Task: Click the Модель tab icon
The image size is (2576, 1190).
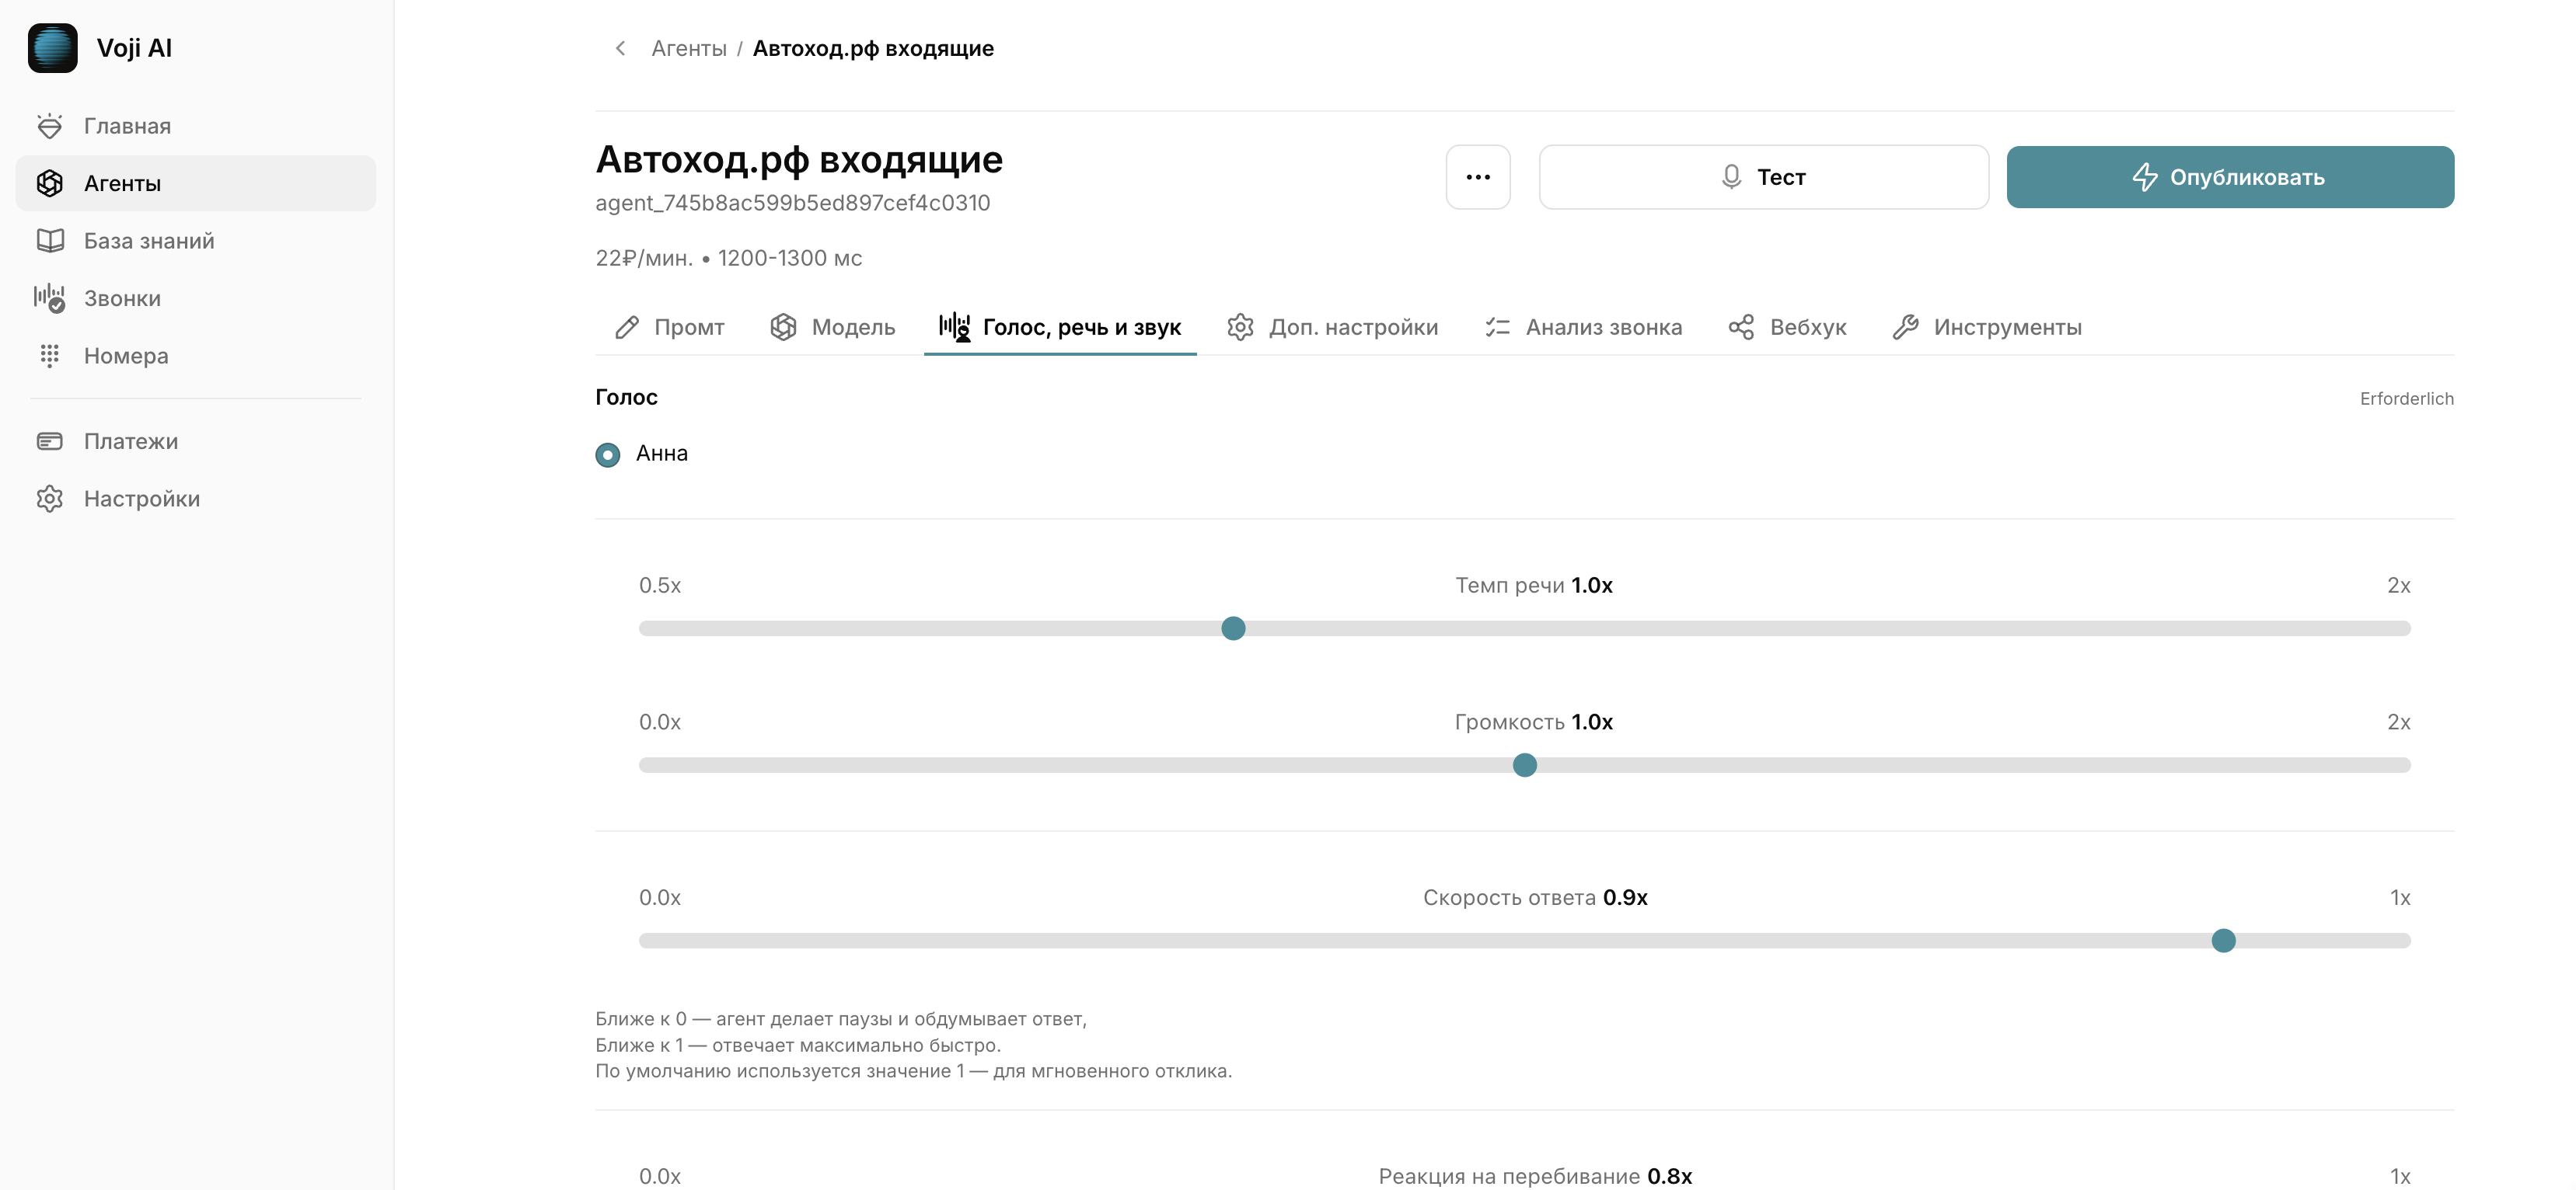Action: coord(783,327)
